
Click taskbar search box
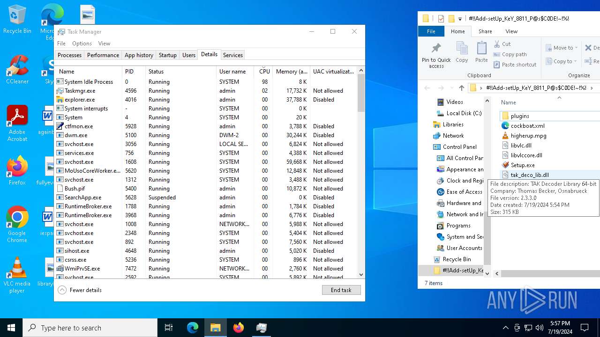(x=90, y=328)
